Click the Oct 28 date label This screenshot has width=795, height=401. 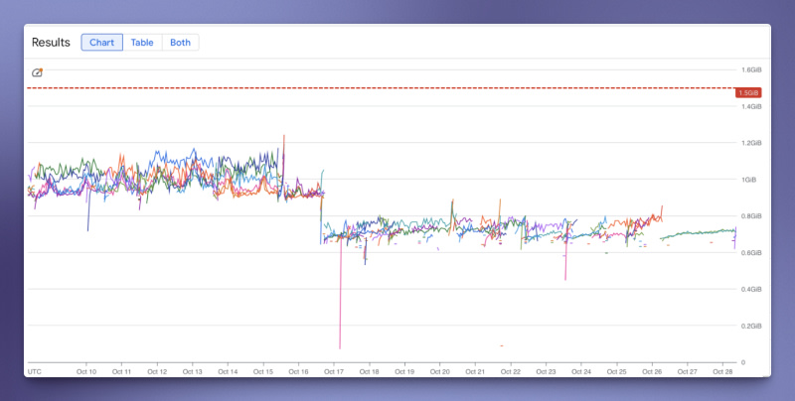(722, 372)
